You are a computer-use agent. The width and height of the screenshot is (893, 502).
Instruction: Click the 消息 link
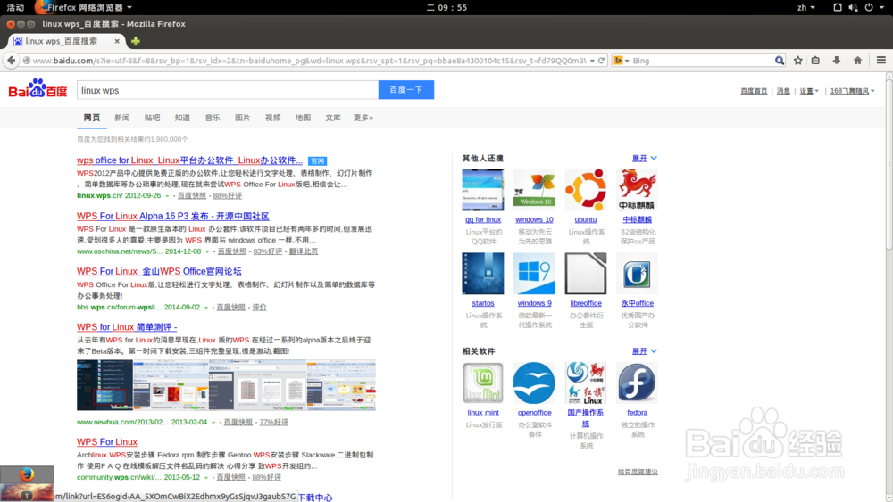pyautogui.click(x=784, y=91)
